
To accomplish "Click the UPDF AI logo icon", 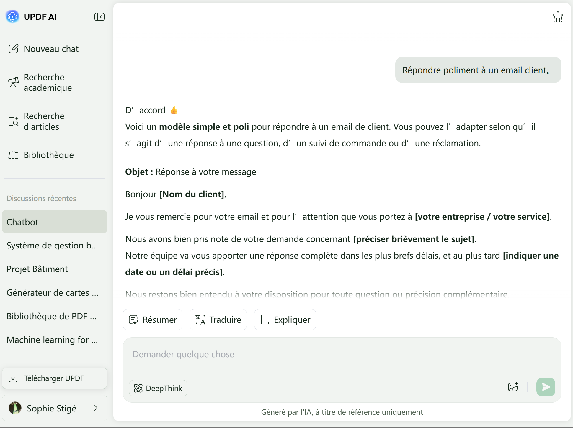I will pyautogui.click(x=12, y=17).
